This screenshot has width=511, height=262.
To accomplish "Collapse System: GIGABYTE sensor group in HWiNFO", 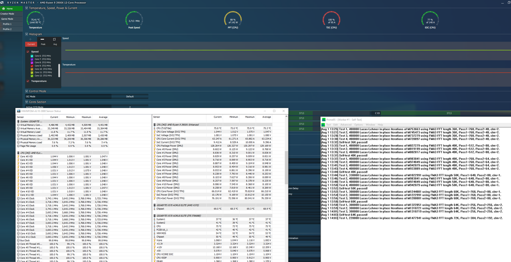I will point(18,121).
